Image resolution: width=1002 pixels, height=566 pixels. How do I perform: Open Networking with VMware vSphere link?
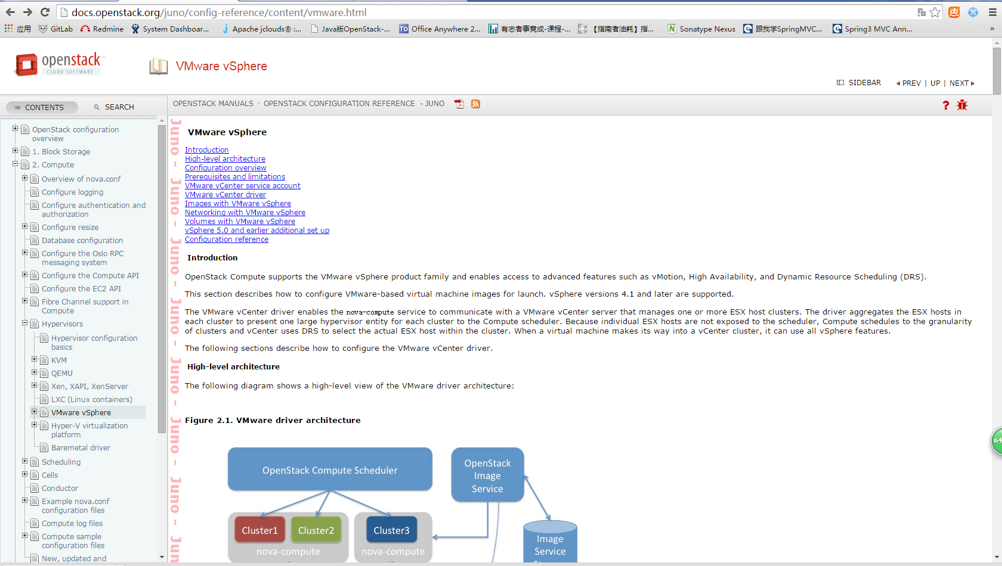click(245, 213)
